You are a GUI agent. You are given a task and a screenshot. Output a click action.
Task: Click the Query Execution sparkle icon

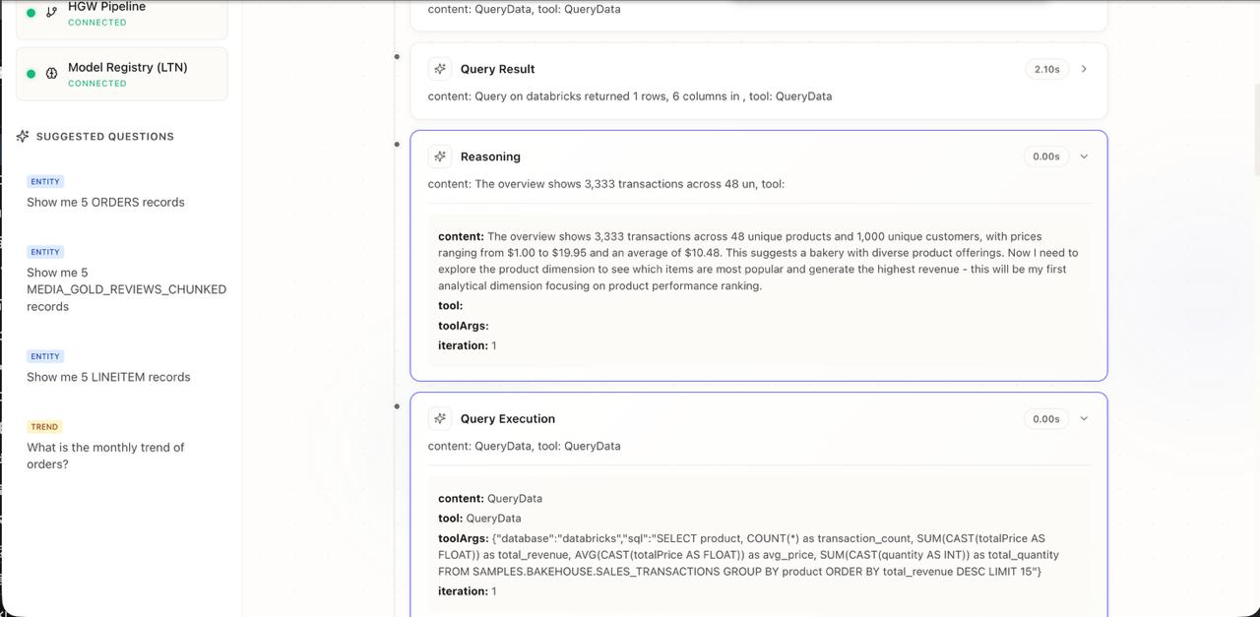(x=440, y=418)
